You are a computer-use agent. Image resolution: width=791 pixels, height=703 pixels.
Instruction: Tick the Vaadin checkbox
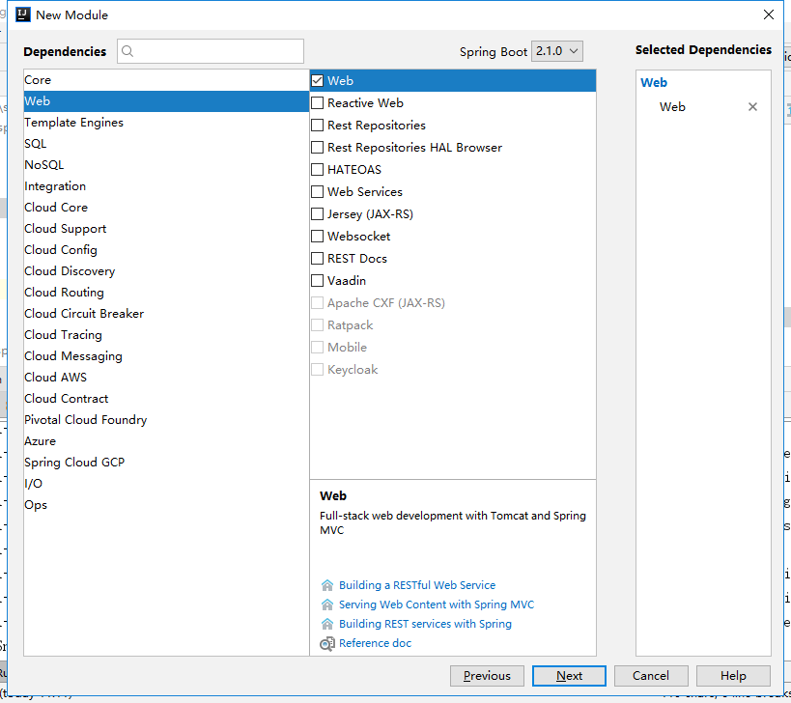(x=318, y=280)
